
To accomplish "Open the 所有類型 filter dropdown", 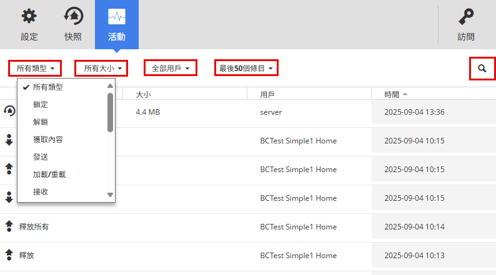I will (35, 68).
